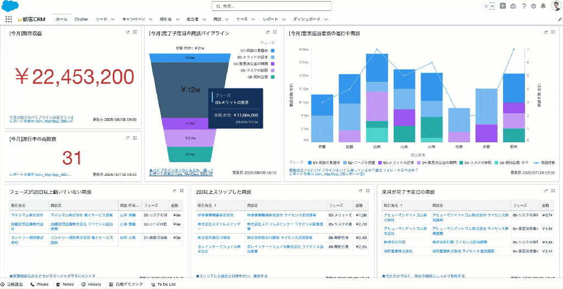Open the ダッシュボード tab dropdown chevron

coord(326,19)
